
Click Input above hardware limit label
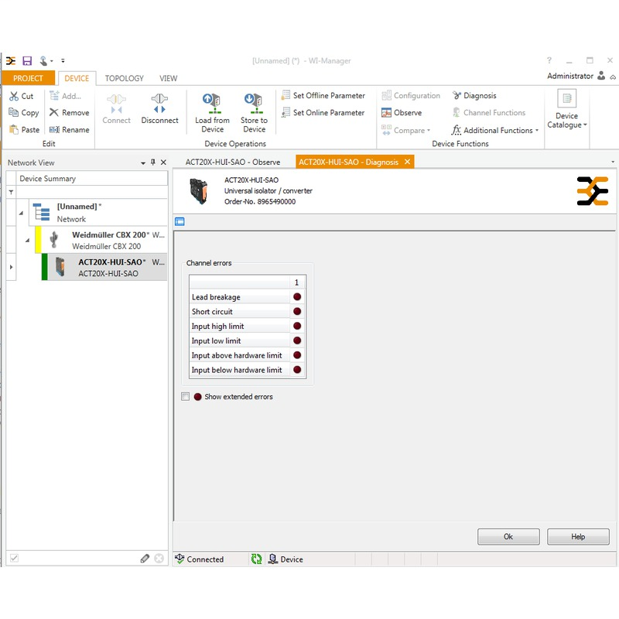[x=237, y=355]
